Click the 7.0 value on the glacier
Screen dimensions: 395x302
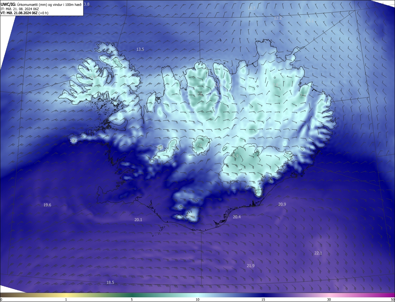[x=199, y=145]
